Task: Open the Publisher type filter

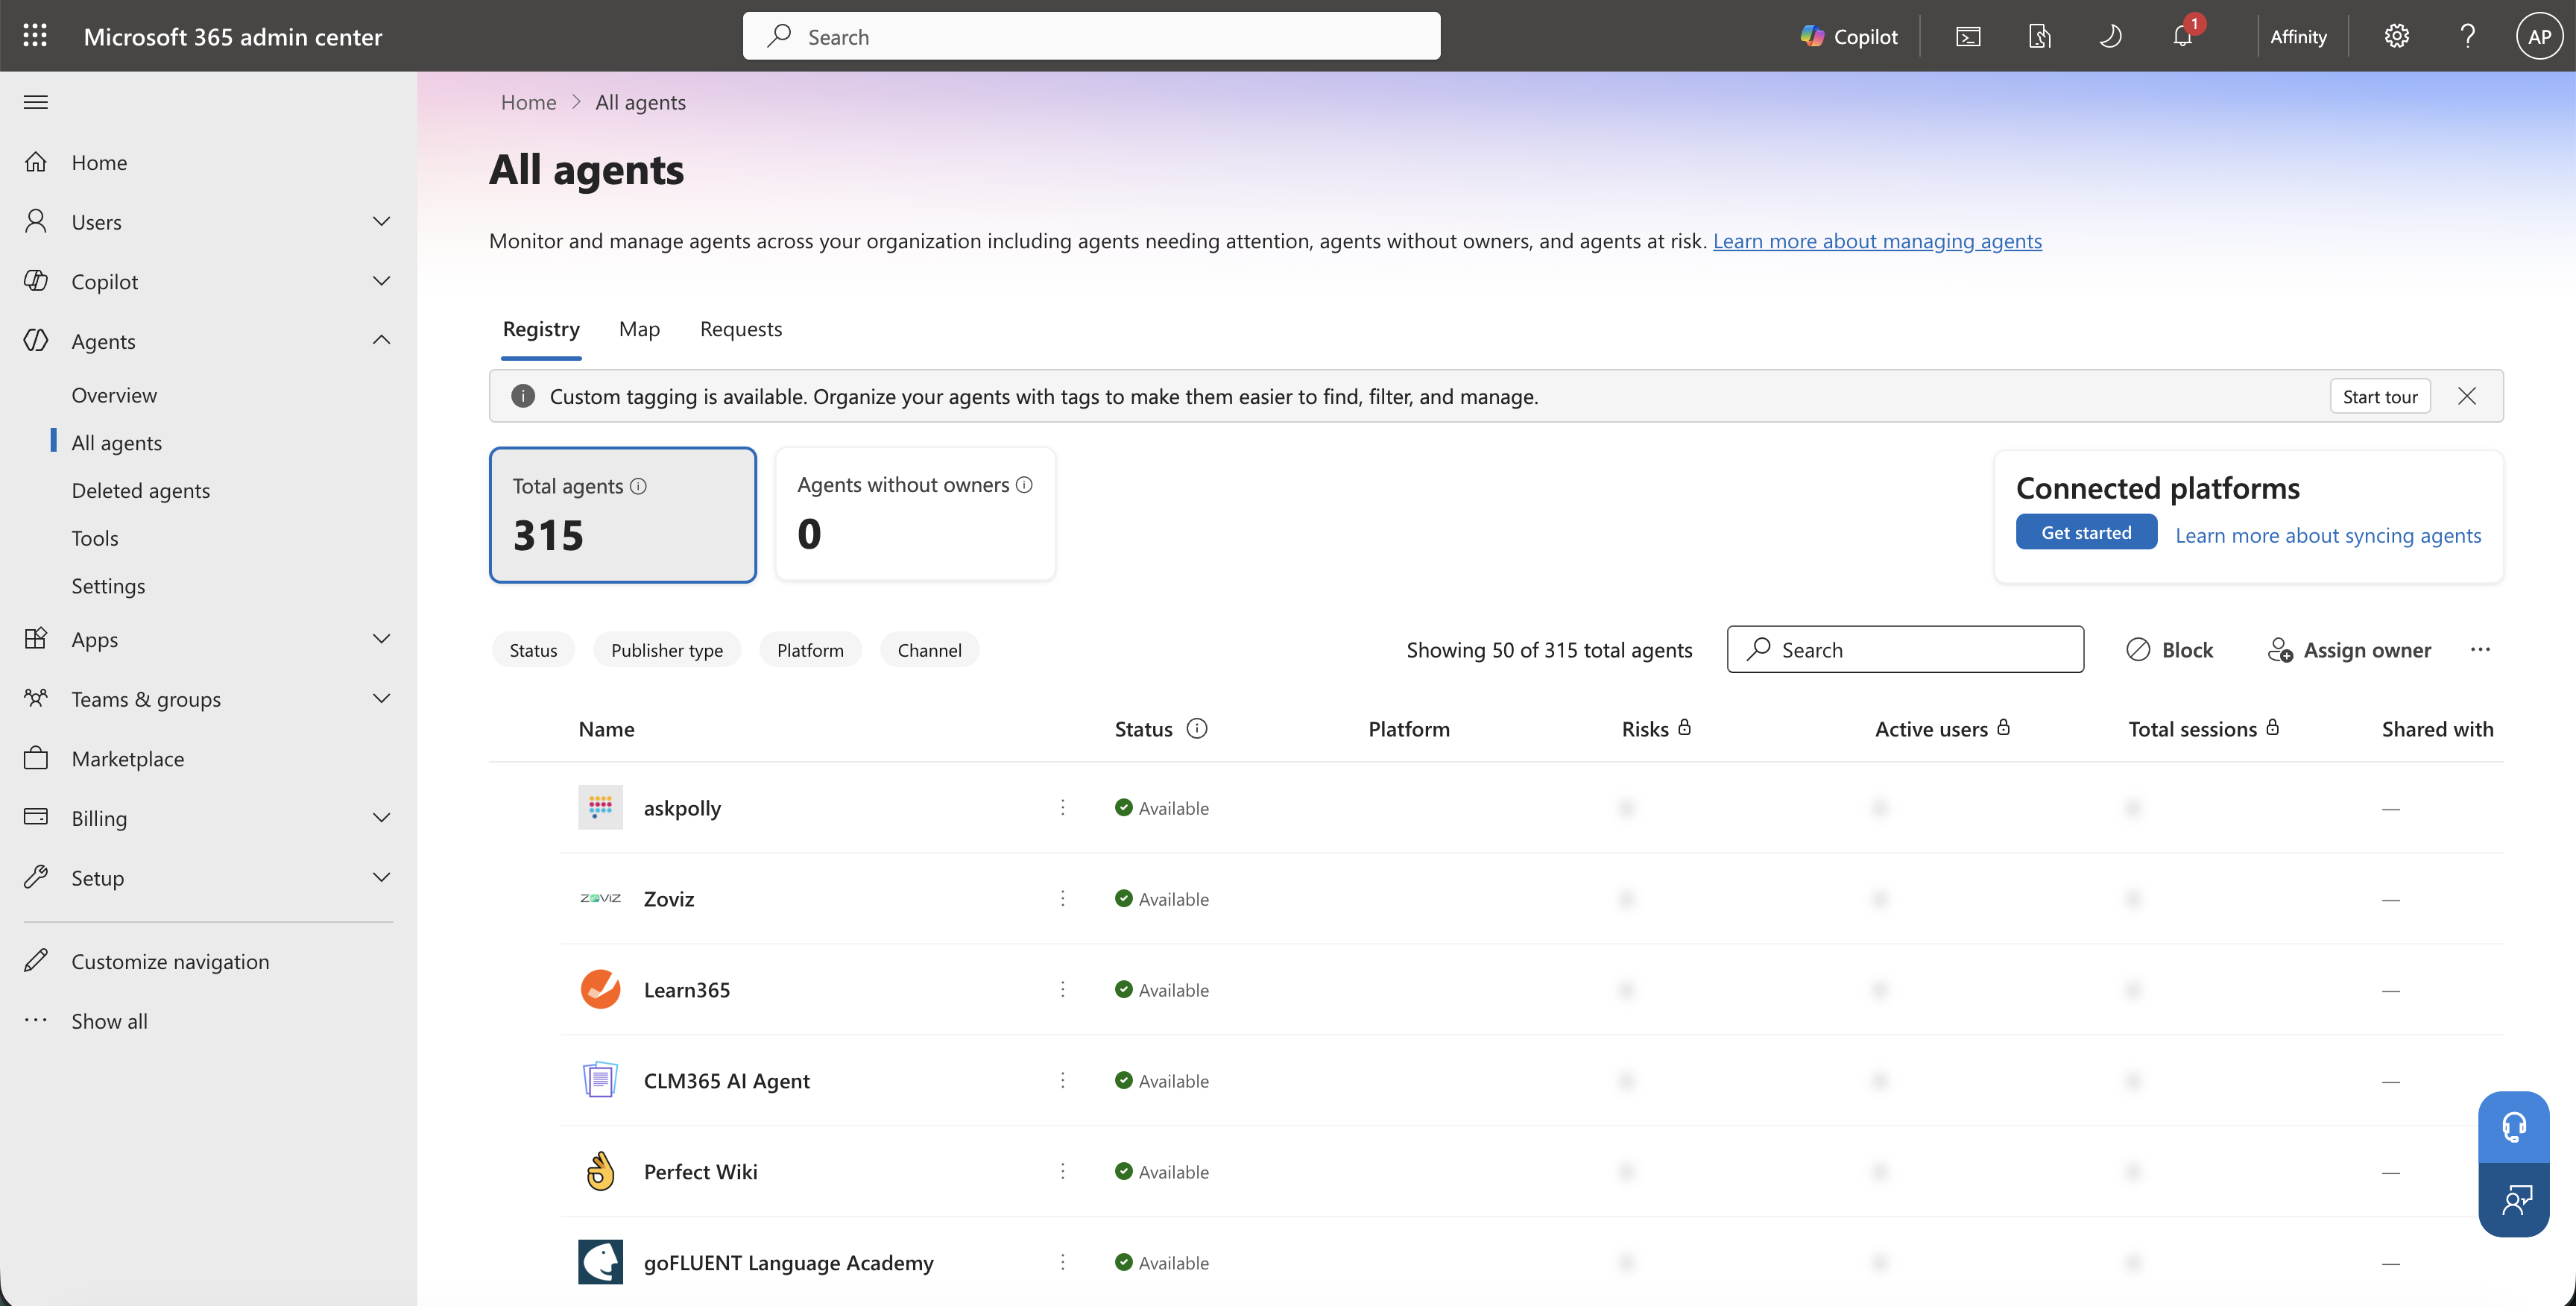Action: 667,650
